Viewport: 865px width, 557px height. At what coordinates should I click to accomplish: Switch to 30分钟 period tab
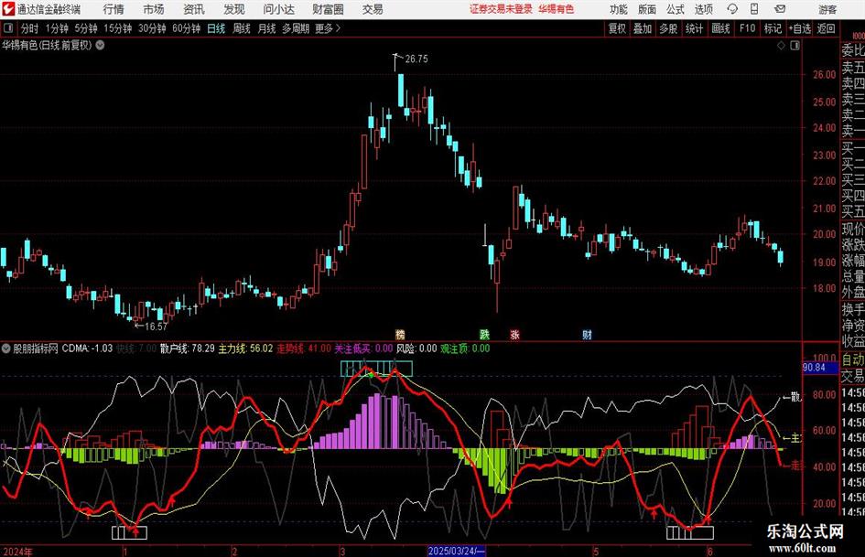(152, 28)
